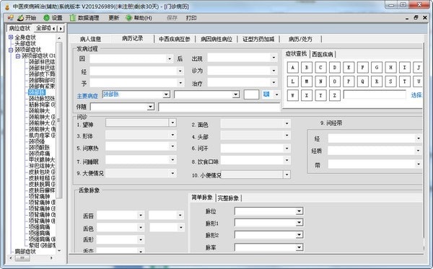Open the 病因病性病位 tab

(x=216, y=39)
